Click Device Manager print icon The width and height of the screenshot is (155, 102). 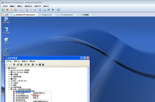tap(21, 65)
